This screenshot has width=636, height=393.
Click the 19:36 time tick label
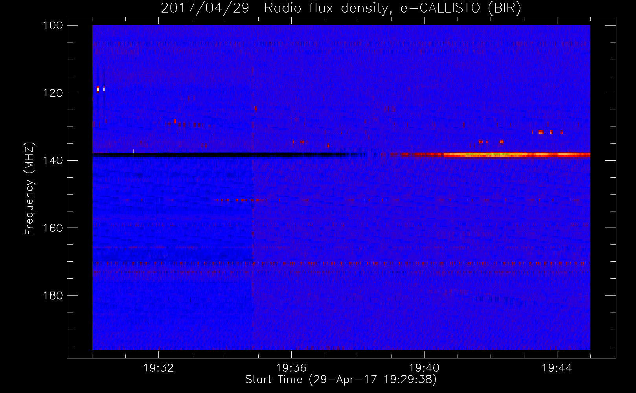click(x=291, y=368)
